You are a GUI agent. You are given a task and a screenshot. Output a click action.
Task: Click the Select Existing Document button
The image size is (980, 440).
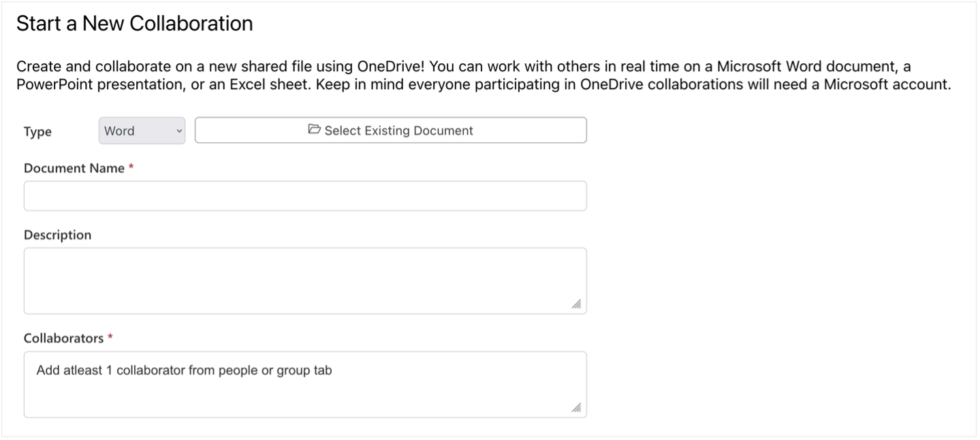(x=391, y=130)
